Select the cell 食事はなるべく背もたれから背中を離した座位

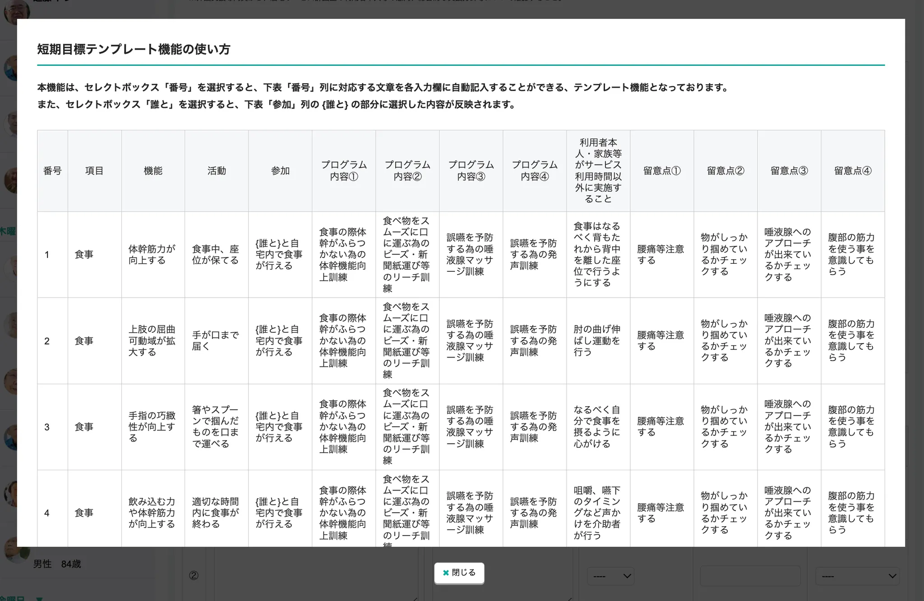[x=598, y=255]
